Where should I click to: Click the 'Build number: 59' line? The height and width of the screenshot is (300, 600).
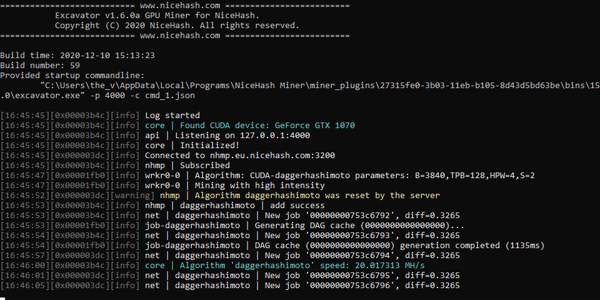point(40,66)
